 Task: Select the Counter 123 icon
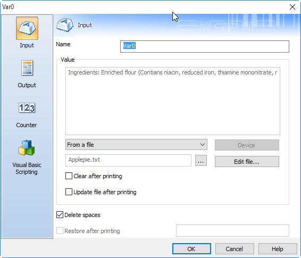[x=27, y=107]
